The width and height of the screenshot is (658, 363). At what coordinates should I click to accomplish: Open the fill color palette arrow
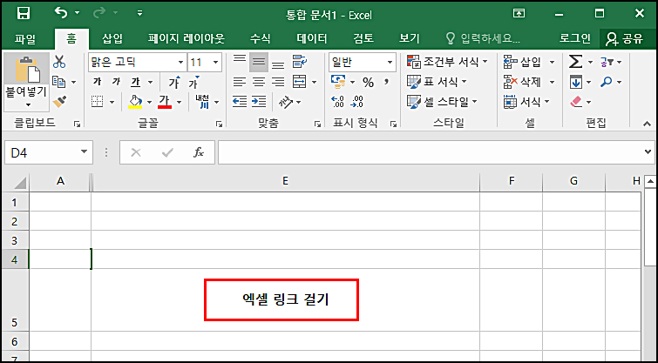pos(149,102)
